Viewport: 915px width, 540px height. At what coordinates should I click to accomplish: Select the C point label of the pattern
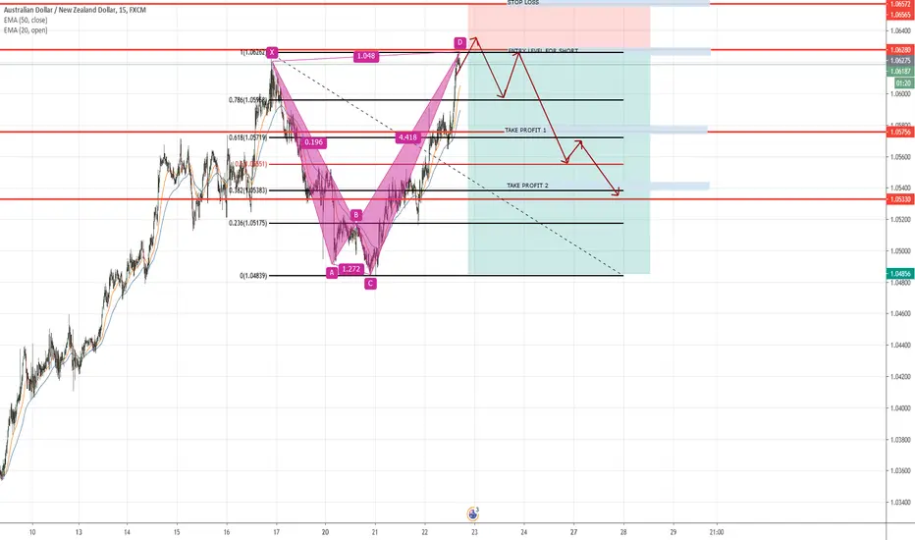[370, 284]
